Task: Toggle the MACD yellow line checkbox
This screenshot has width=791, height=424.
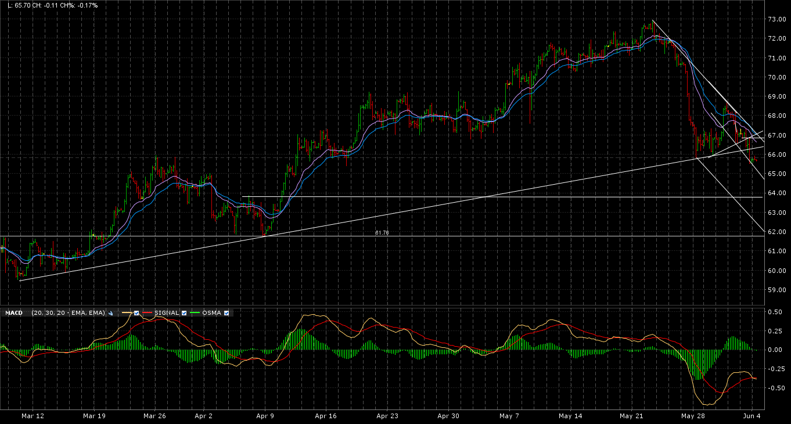Action: 136,313
